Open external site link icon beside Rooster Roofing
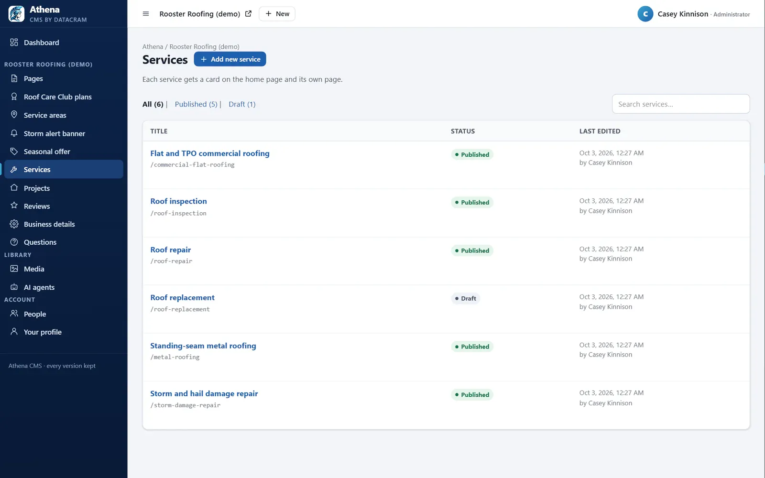The height and width of the screenshot is (478, 765). click(248, 14)
